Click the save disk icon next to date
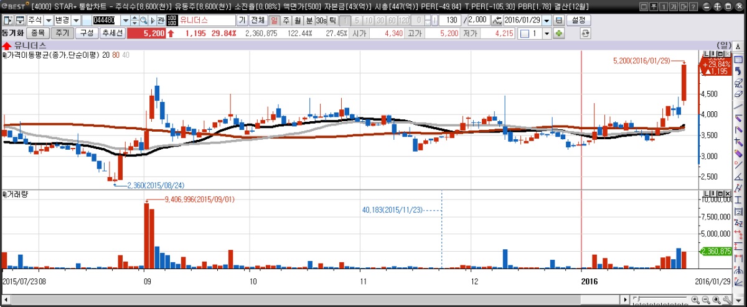 tap(558, 21)
